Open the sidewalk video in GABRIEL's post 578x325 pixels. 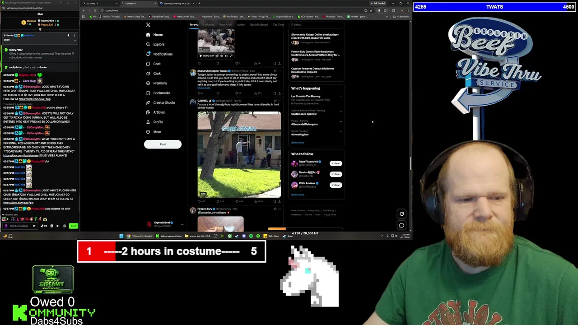coord(239,154)
